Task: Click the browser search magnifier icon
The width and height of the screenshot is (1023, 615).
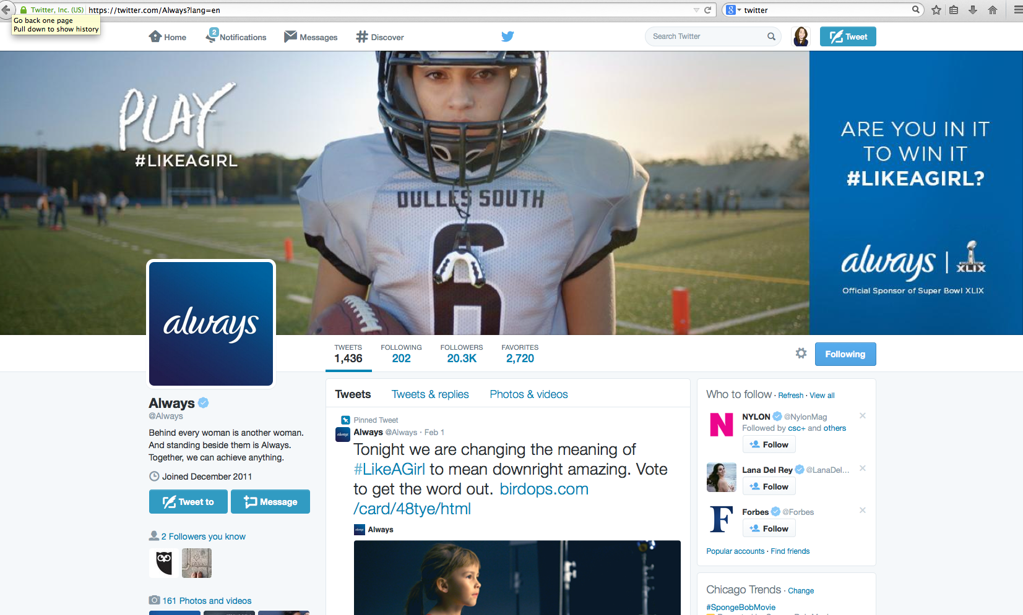Action: coord(916,9)
